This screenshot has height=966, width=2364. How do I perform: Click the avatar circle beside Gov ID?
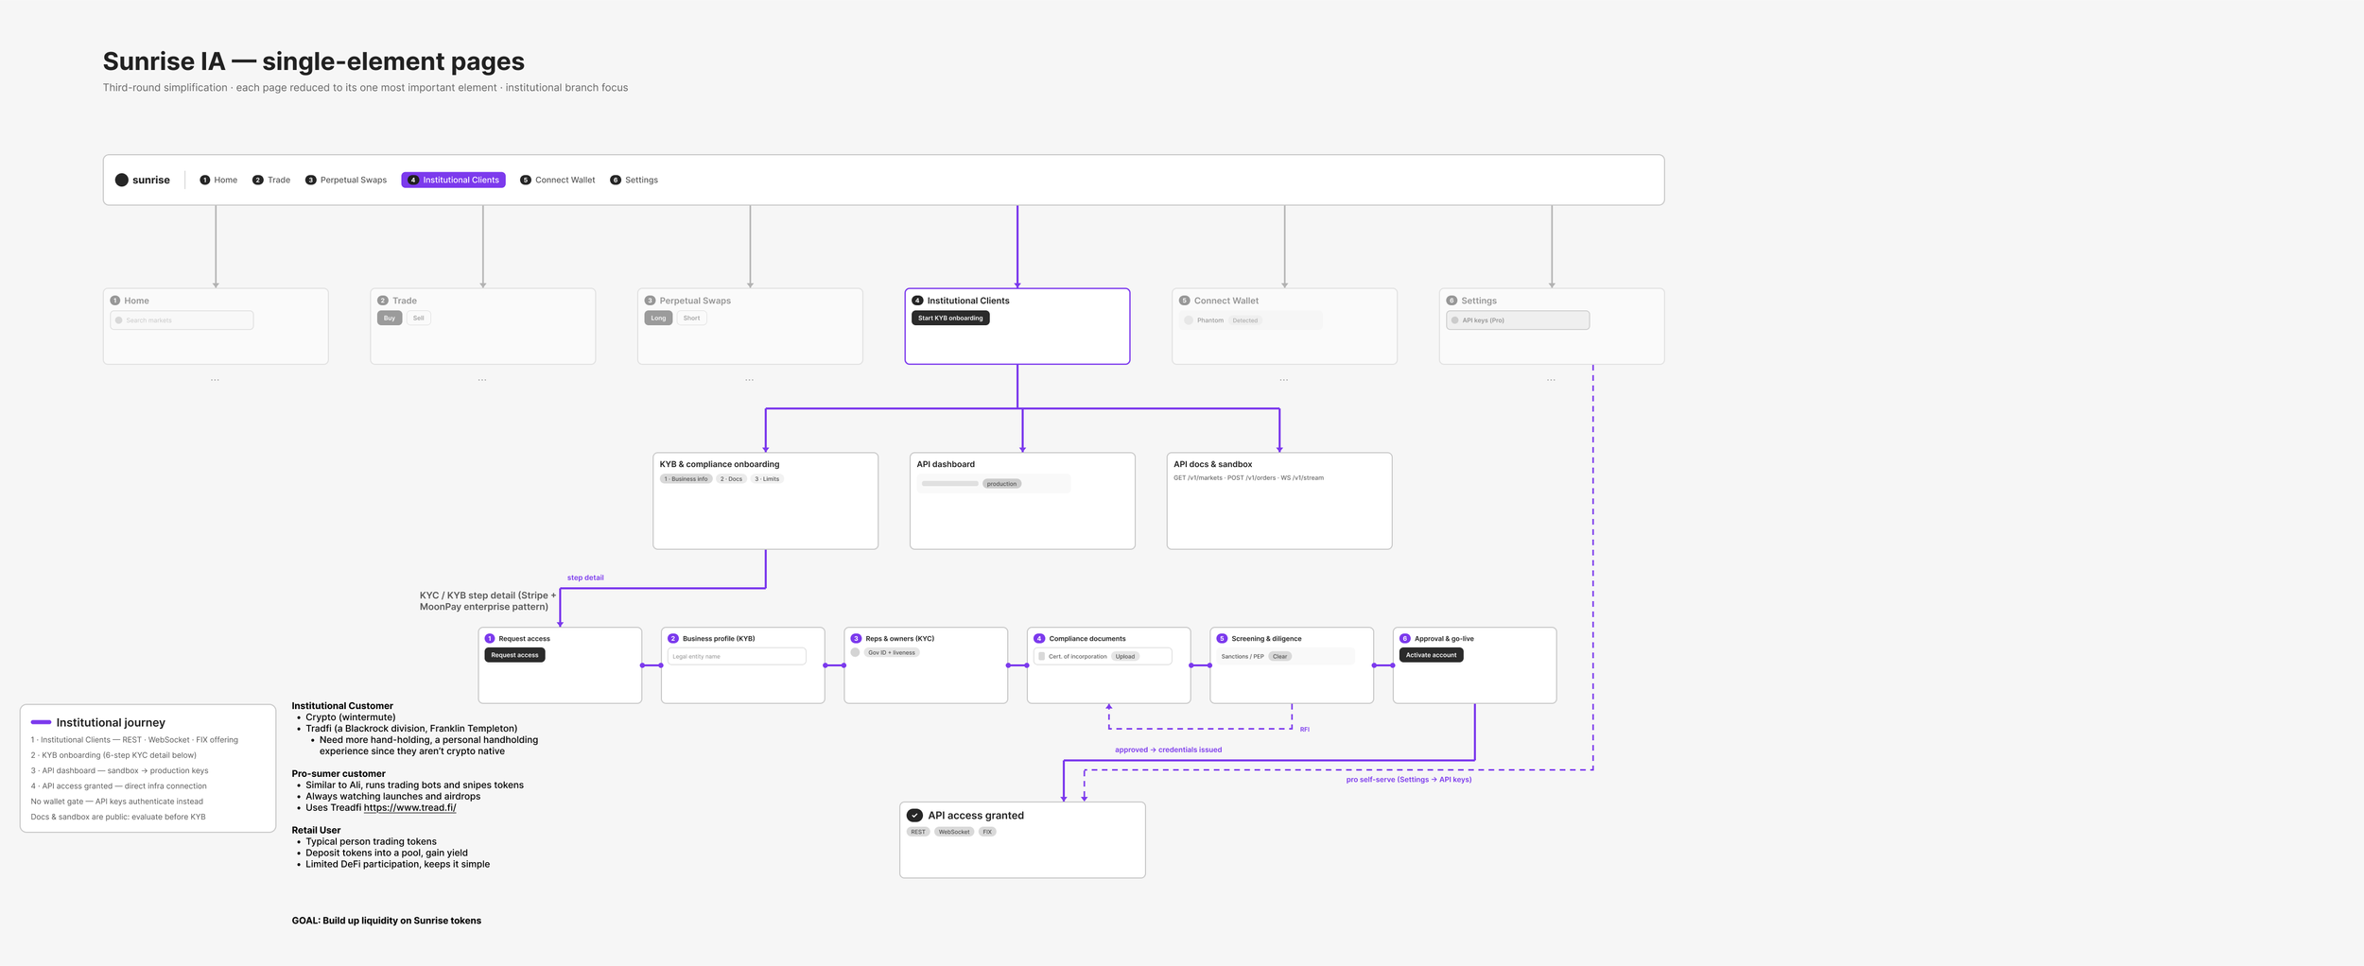coord(855,652)
